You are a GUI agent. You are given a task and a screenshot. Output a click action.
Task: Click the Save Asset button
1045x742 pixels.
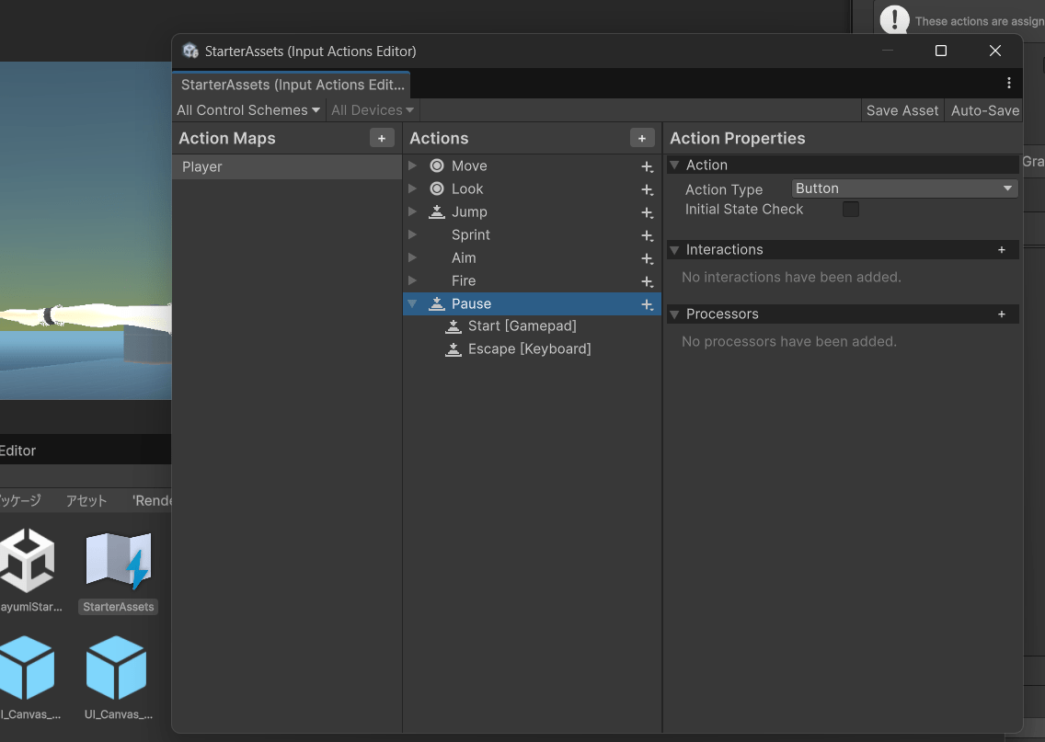point(902,110)
